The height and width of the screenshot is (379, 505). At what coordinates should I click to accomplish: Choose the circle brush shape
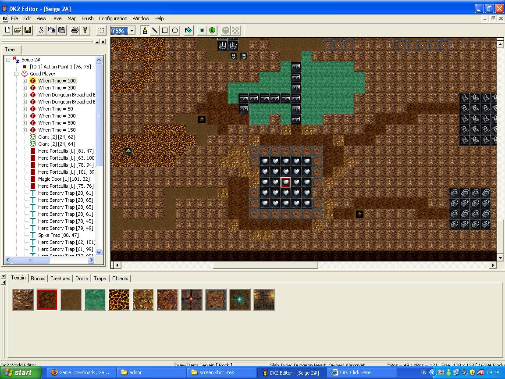(x=175, y=30)
